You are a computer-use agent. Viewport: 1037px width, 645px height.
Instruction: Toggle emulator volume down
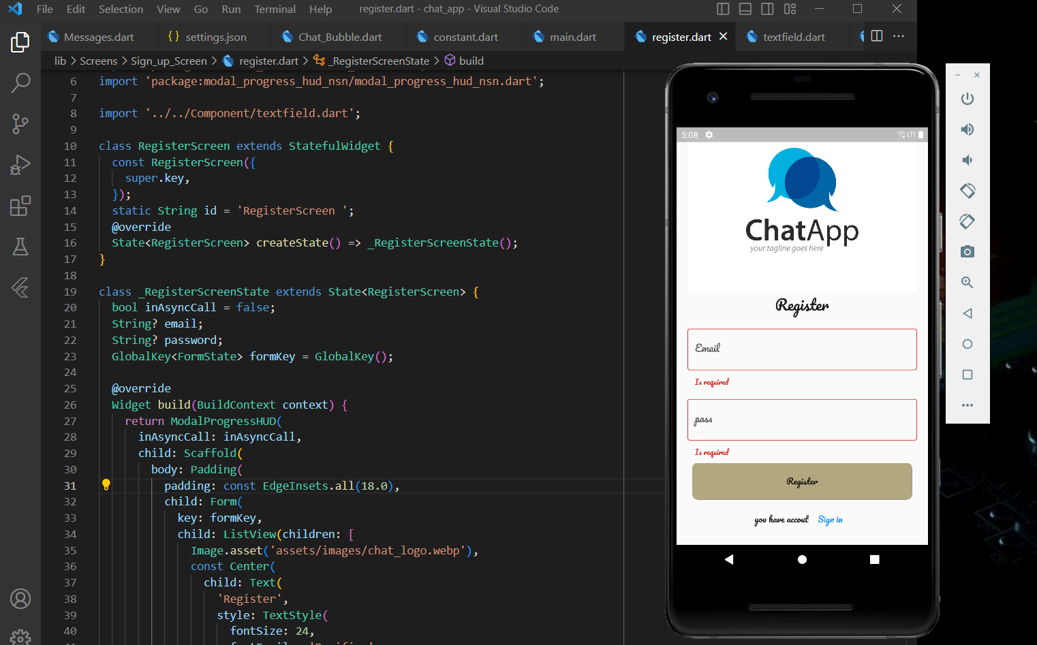pyautogui.click(x=967, y=160)
